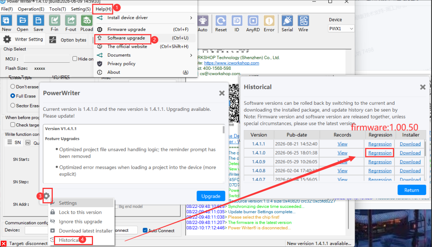Open the File menu

7,9
